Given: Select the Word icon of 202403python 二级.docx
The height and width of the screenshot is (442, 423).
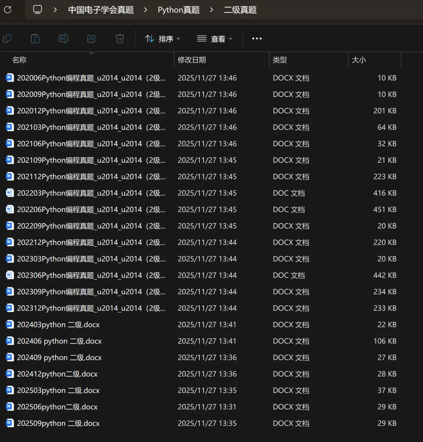Looking at the screenshot, I should coord(10,324).
